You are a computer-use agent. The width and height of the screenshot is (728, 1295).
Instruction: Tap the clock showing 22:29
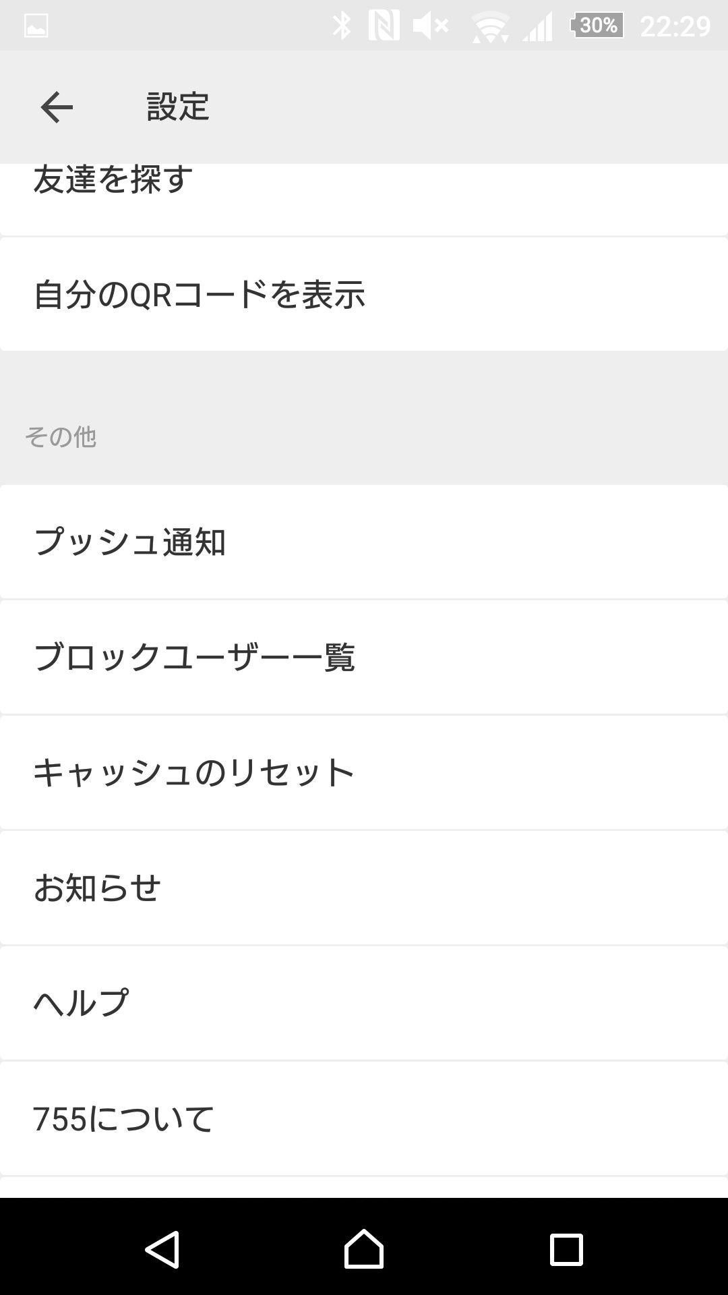tap(675, 26)
